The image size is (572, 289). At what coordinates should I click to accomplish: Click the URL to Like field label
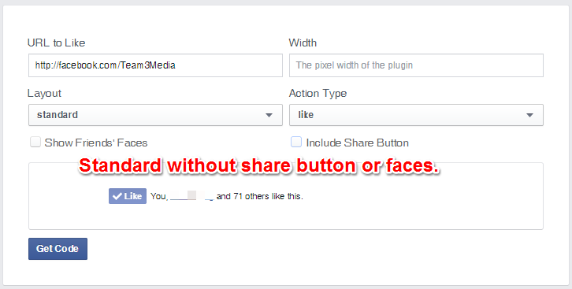click(56, 43)
